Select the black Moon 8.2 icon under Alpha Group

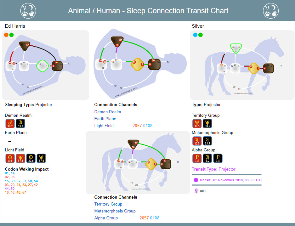[x=207, y=158]
